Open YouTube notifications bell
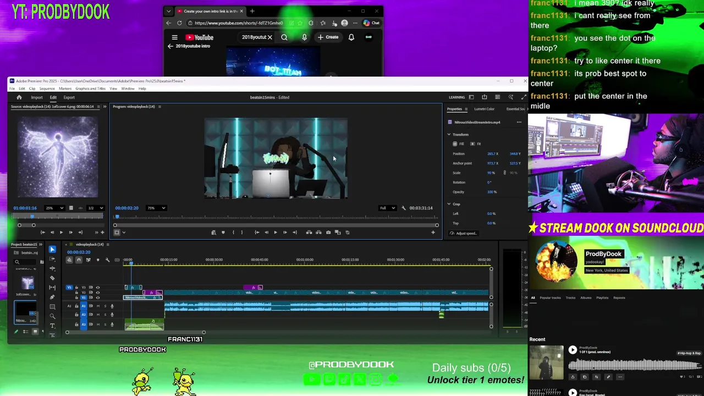The width and height of the screenshot is (704, 396). point(351,37)
